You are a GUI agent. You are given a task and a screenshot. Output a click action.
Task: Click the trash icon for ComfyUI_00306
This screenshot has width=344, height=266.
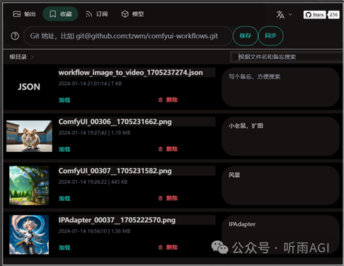(x=161, y=149)
